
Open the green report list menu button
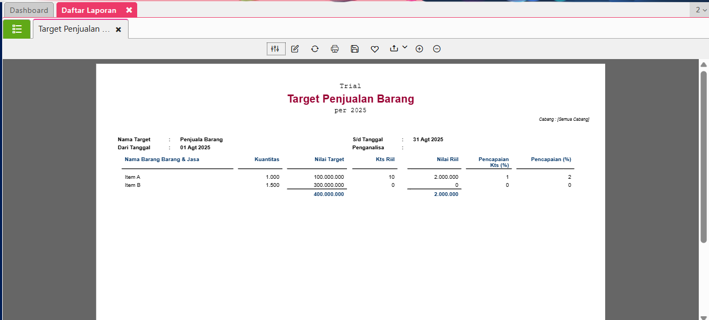click(x=17, y=29)
